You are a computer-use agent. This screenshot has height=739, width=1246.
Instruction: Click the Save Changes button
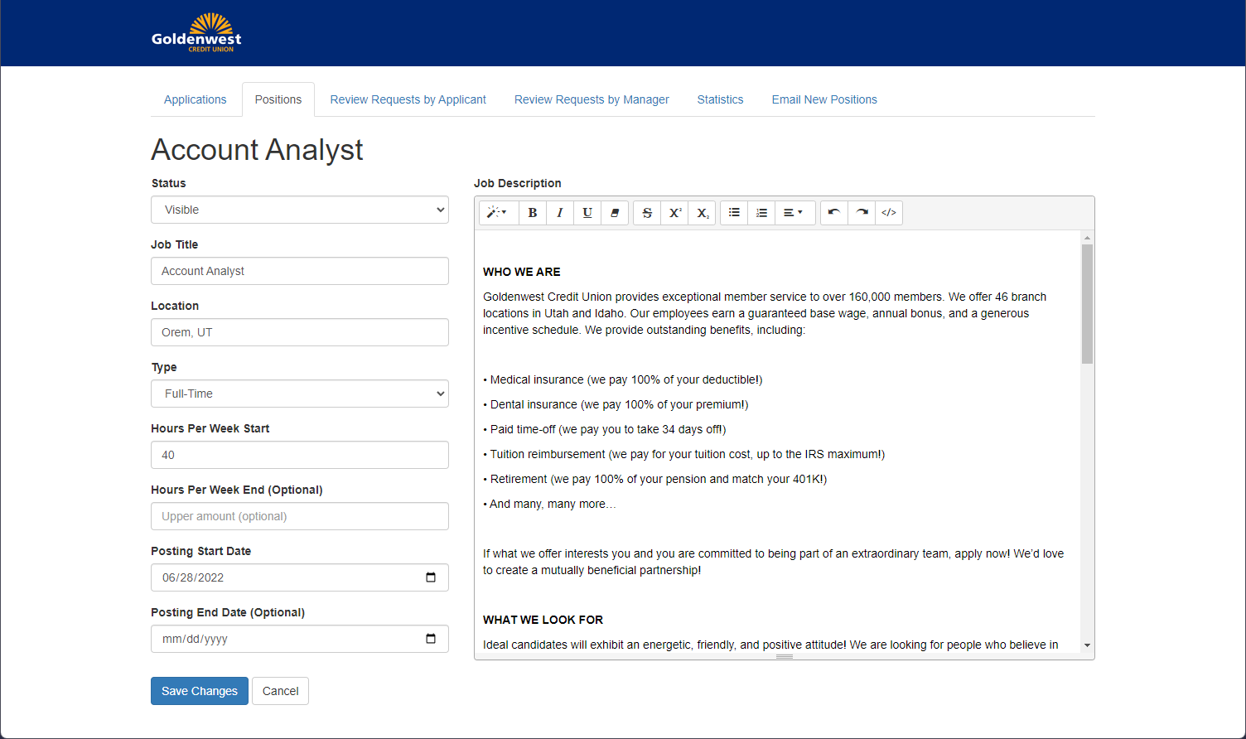pos(199,691)
